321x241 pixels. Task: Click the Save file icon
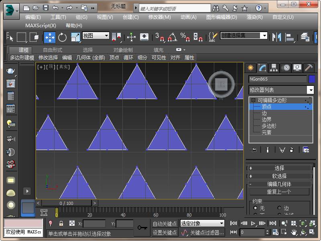pos(46,8)
